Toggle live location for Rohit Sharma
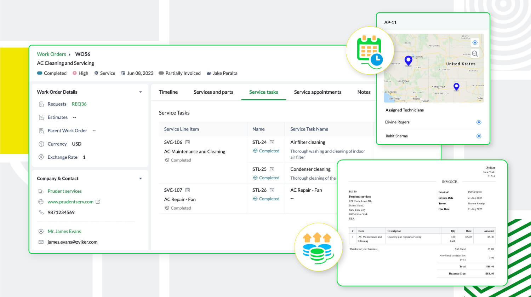531x297 pixels. pos(479,136)
